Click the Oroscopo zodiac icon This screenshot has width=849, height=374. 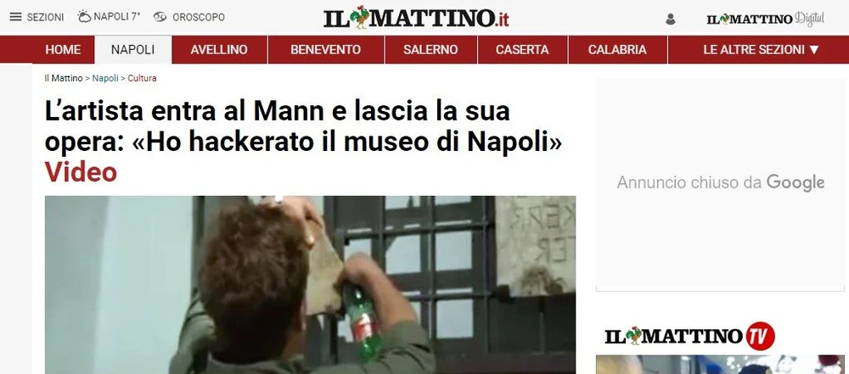[x=160, y=17]
